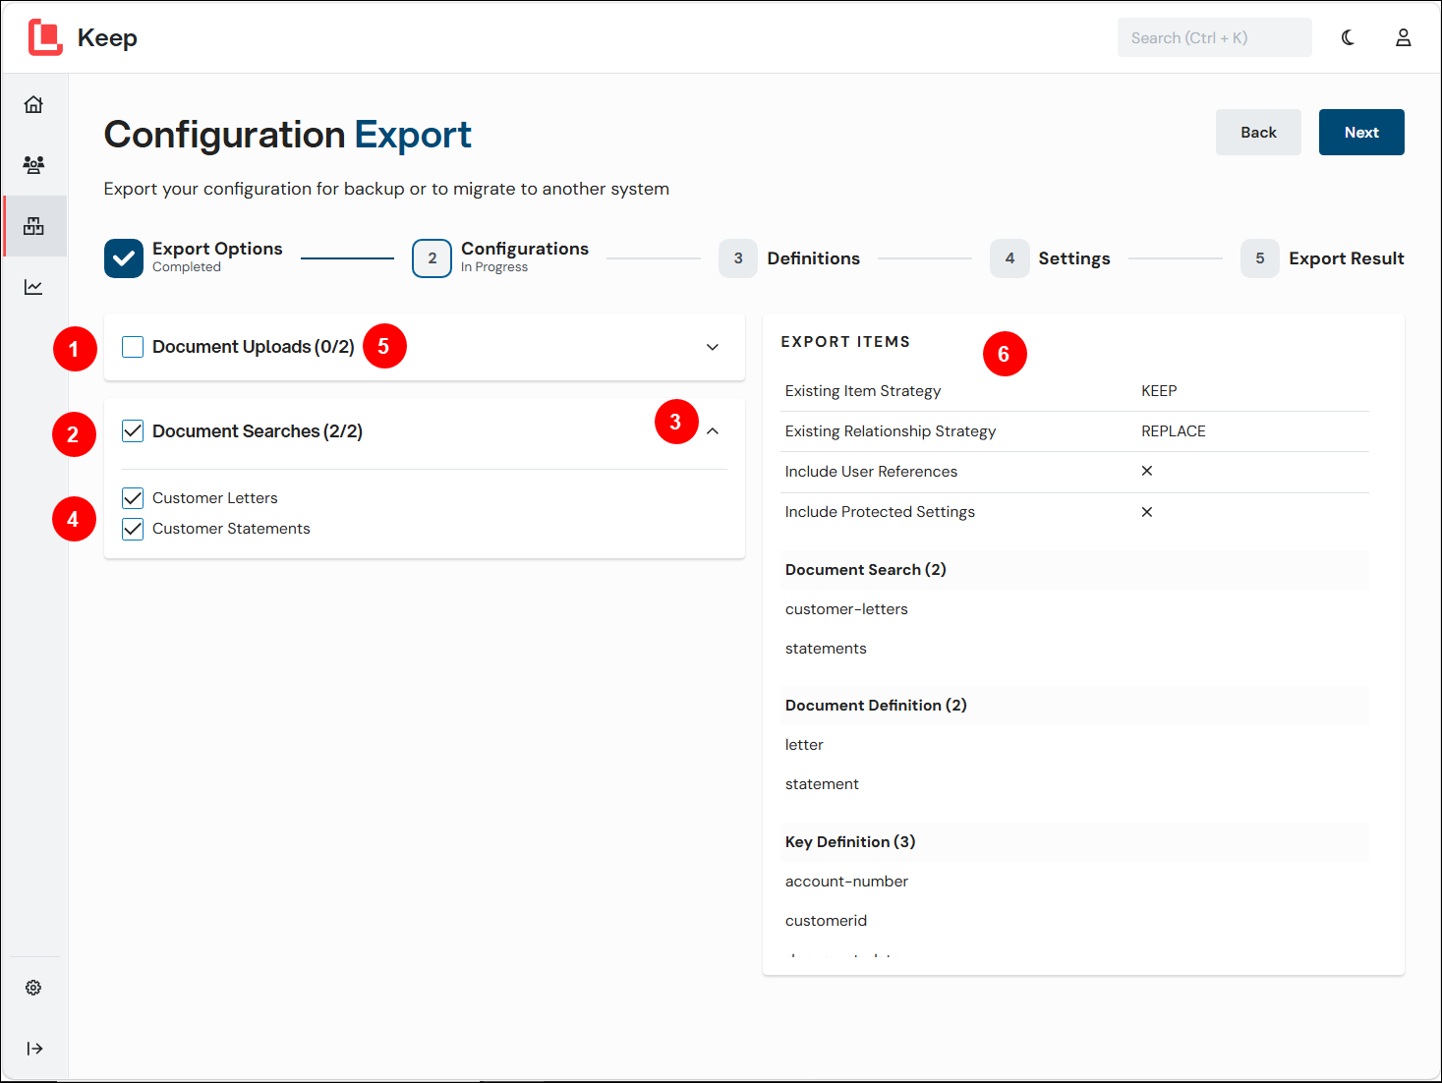This screenshot has height=1083, width=1442.
Task: Click the Existing Relationship Strategy label
Action: tap(891, 431)
